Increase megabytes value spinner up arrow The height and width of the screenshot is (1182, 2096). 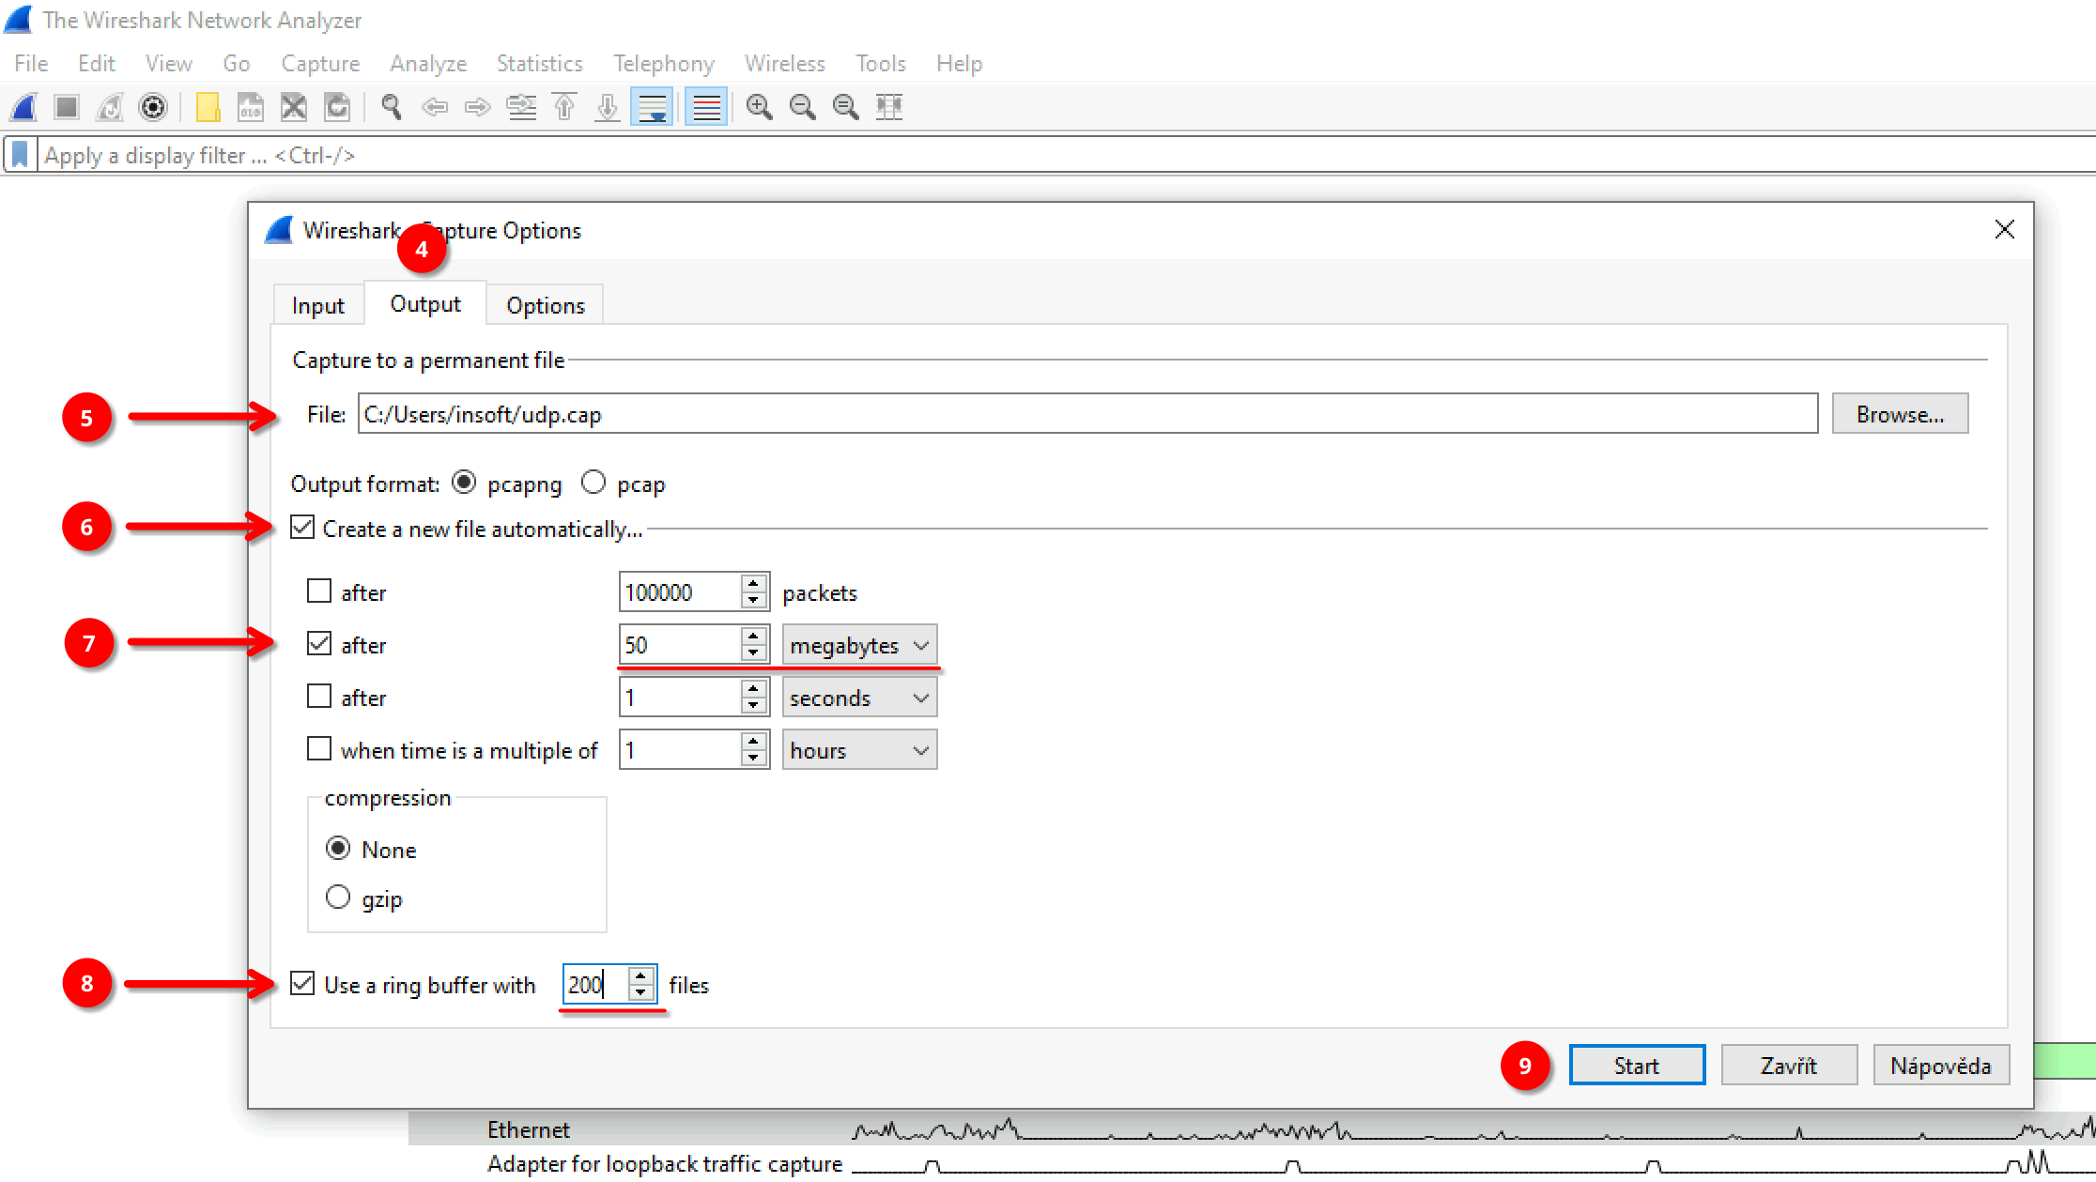753,636
